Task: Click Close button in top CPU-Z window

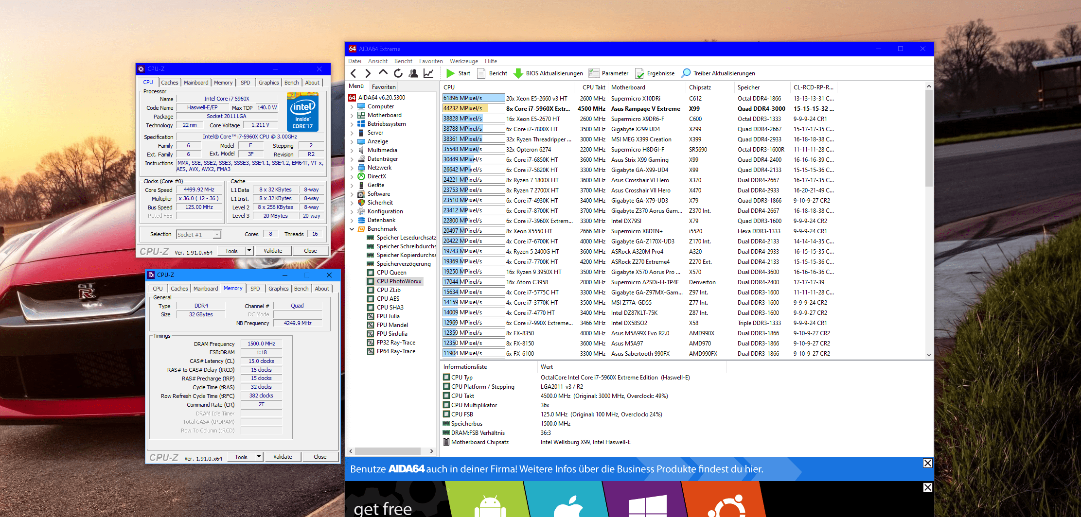Action: click(310, 251)
